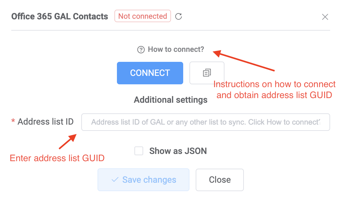Screen dimensions: 342x203
Task: Click the "Show as JSON" label text
Action: click(178, 151)
